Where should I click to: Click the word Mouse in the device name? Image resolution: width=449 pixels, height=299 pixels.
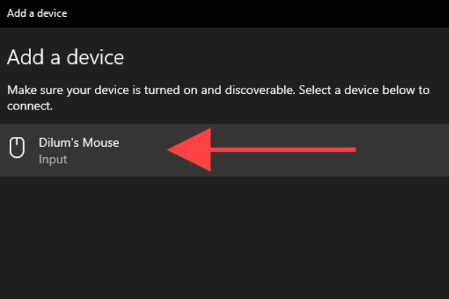(x=101, y=143)
